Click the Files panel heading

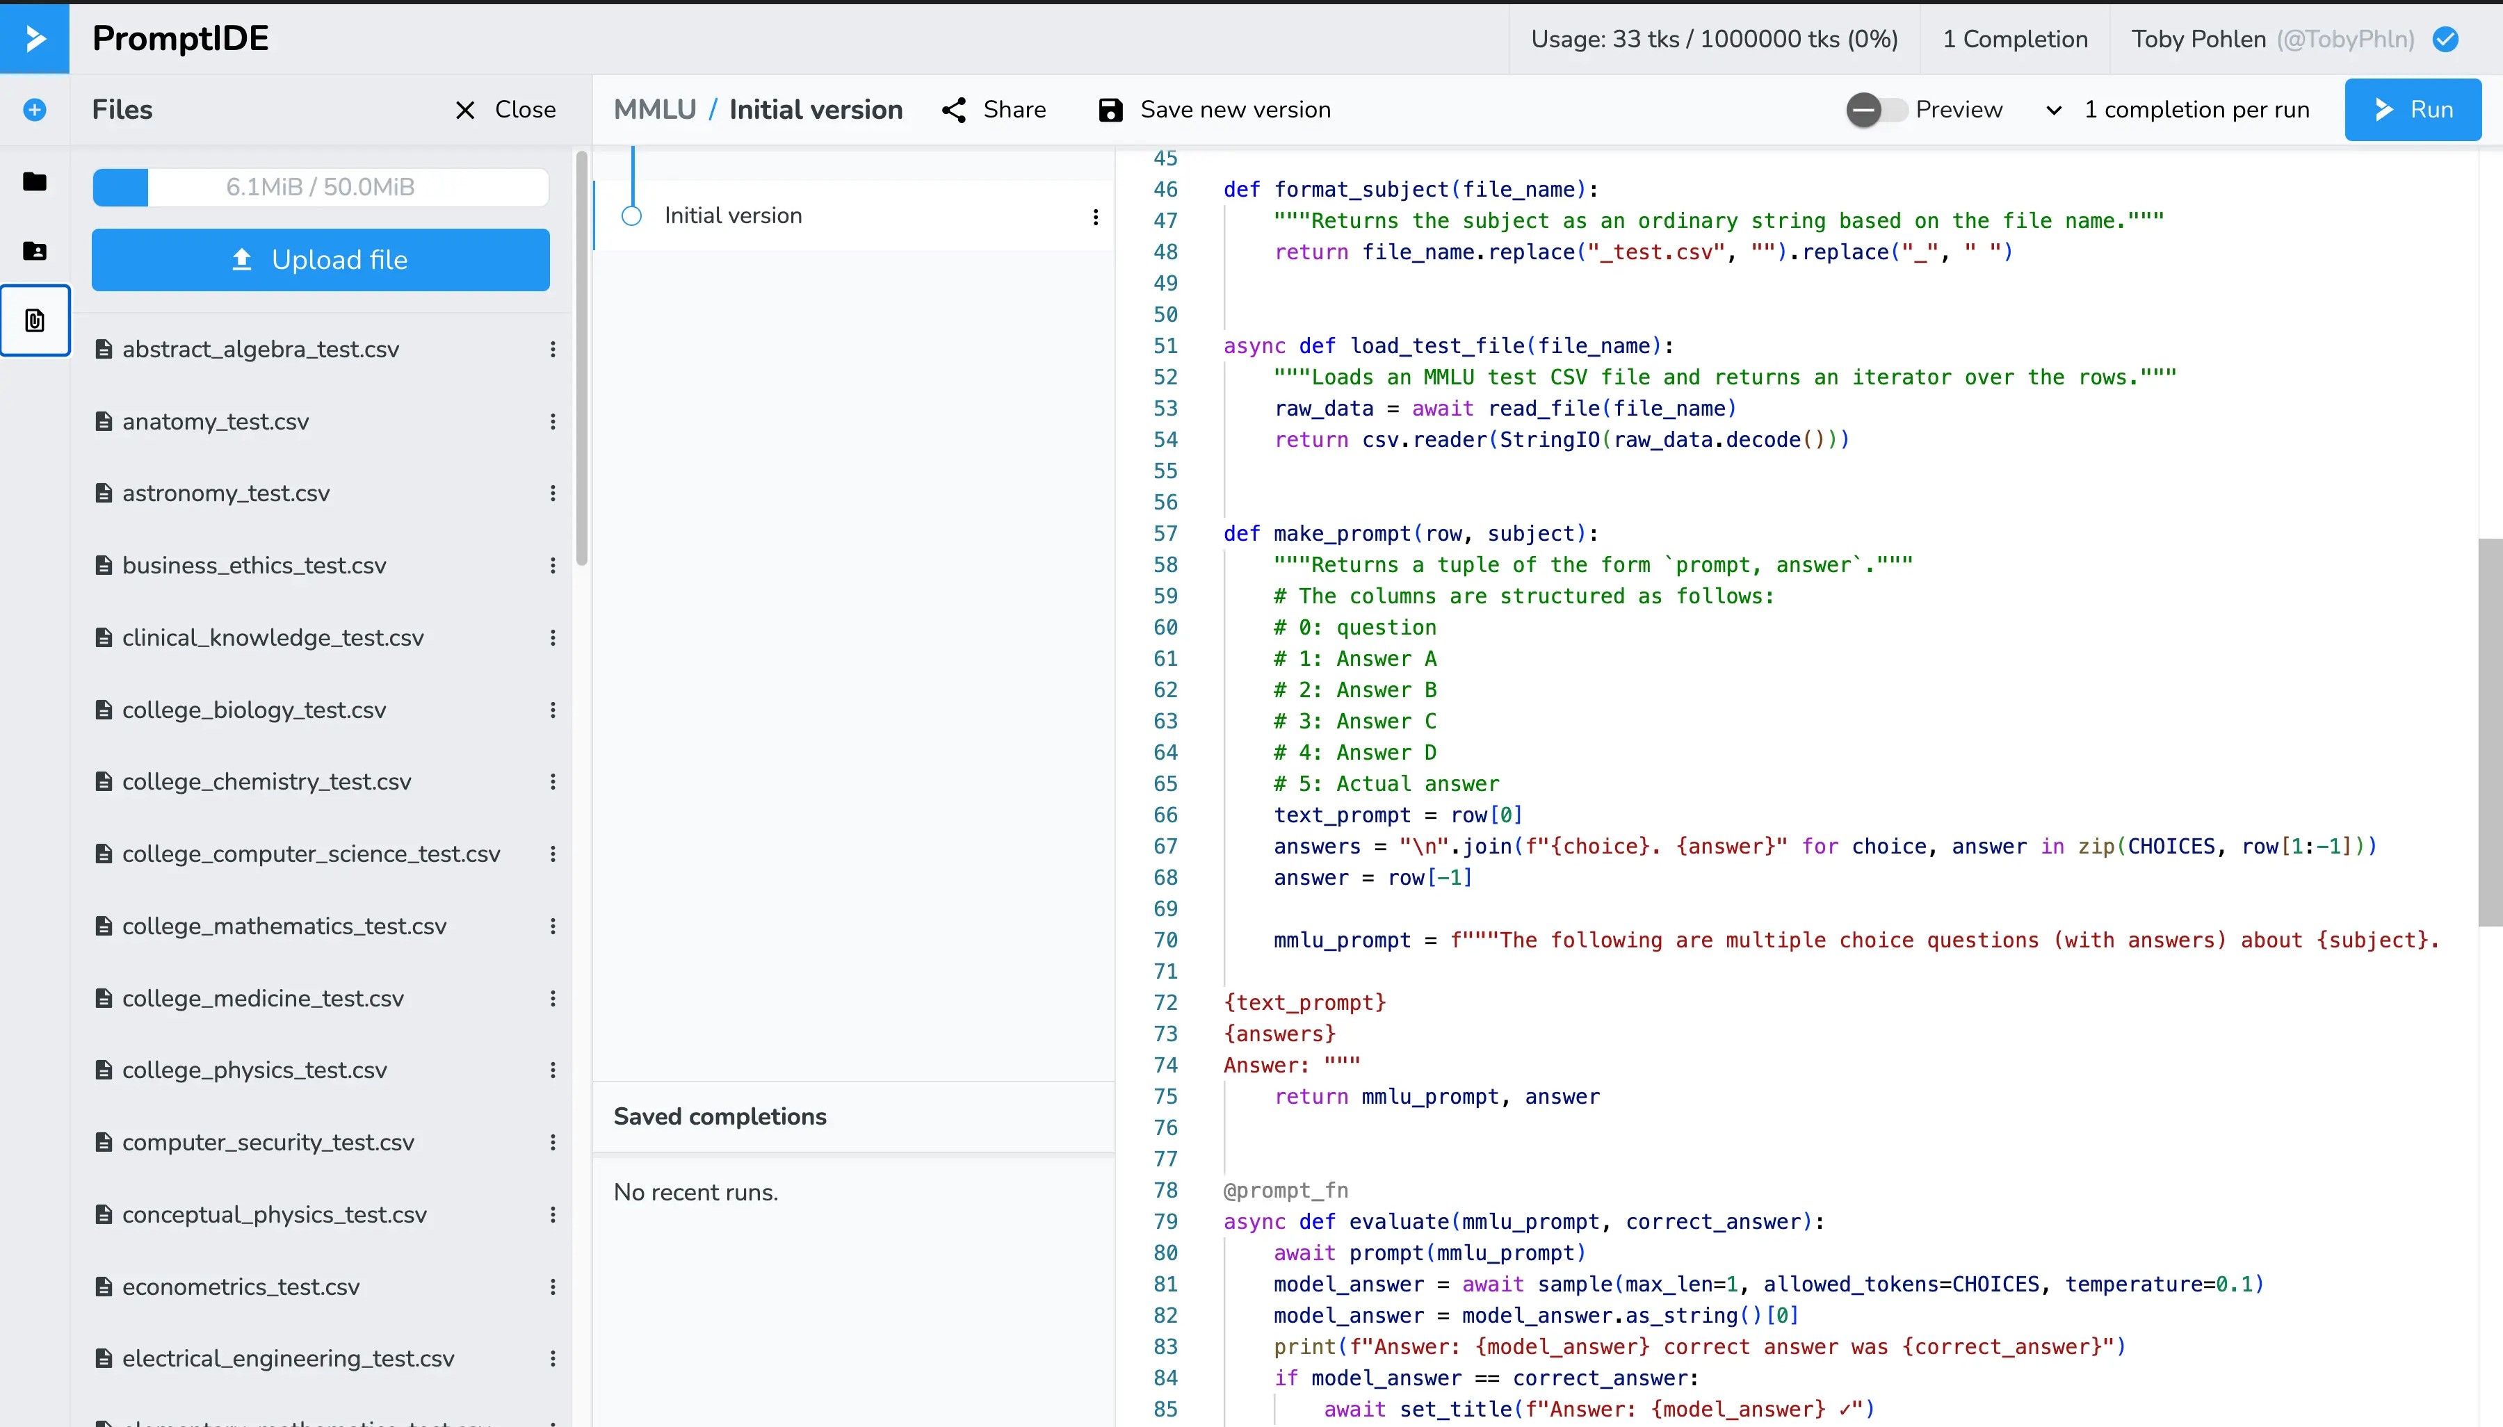point(122,110)
